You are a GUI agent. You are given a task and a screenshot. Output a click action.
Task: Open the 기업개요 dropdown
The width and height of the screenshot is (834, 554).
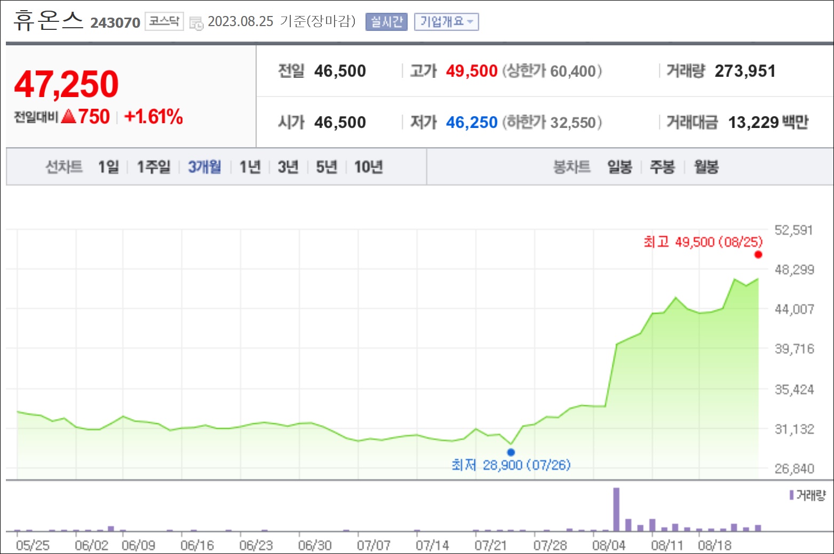[x=446, y=22]
